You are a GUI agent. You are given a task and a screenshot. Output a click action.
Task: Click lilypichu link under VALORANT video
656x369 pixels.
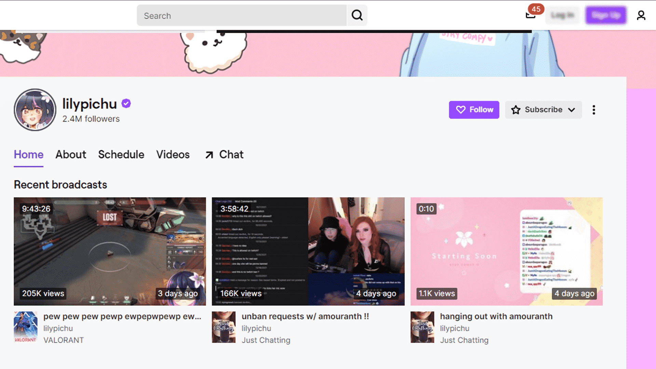click(x=58, y=328)
